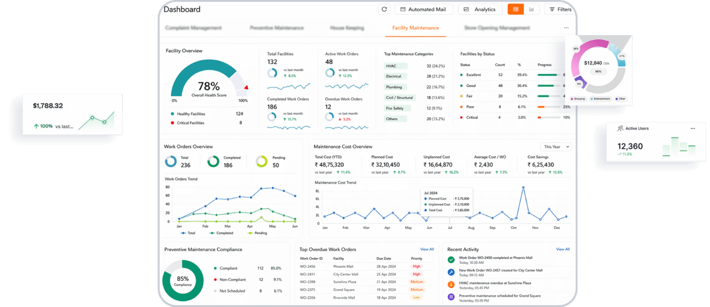This screenshot has height=307, width=710.
Task: Click the three-dot overflow menu beside tabs
Action: 566,28
